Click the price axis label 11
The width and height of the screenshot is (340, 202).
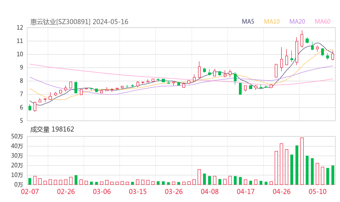pos(20,41)
